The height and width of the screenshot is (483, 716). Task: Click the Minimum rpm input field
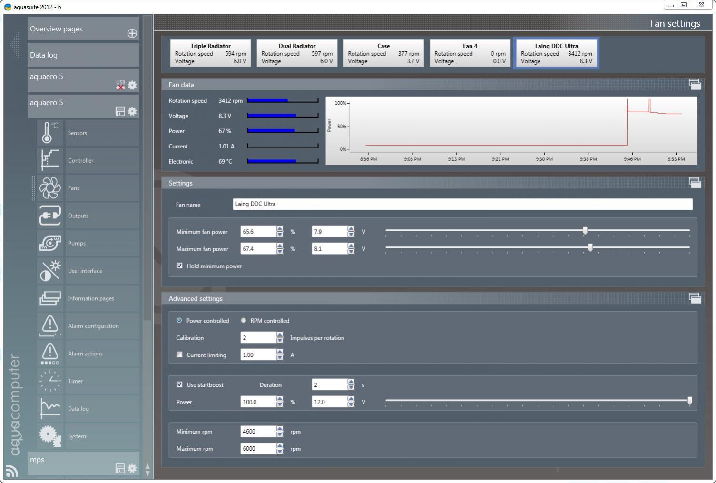pos(258,432)
